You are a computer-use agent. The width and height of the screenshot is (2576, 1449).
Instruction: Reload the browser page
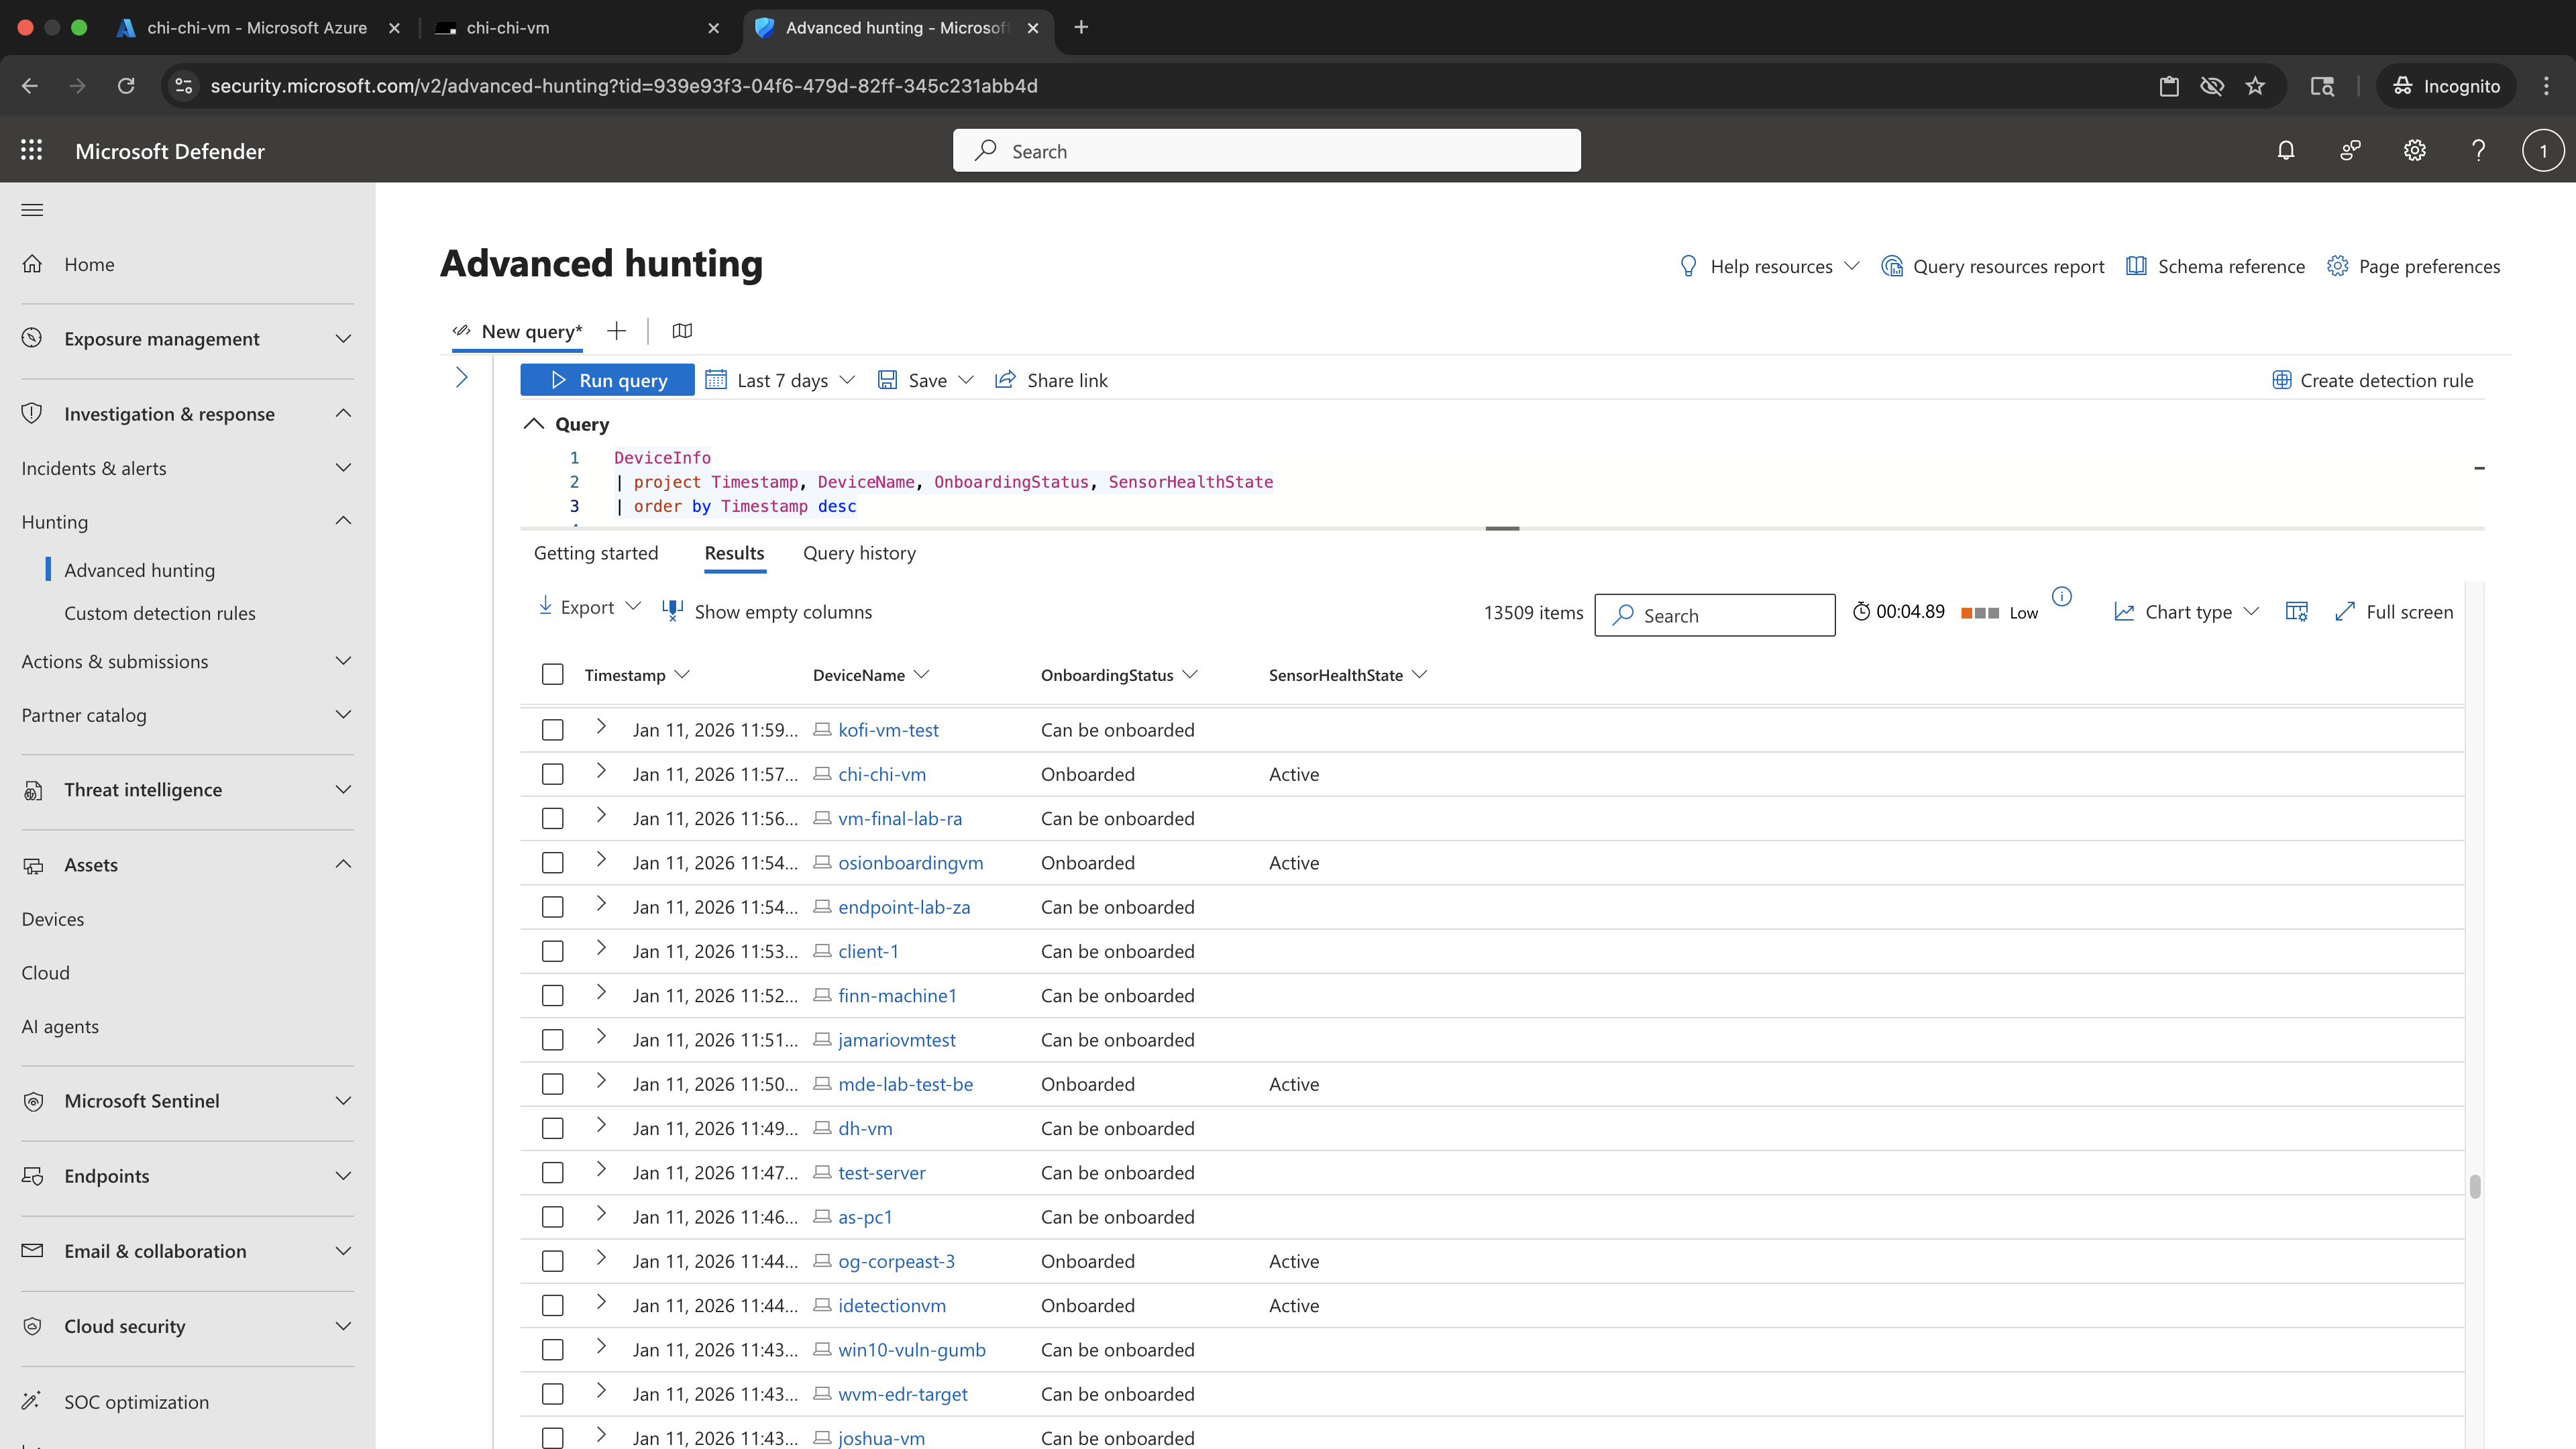[126, 86]
